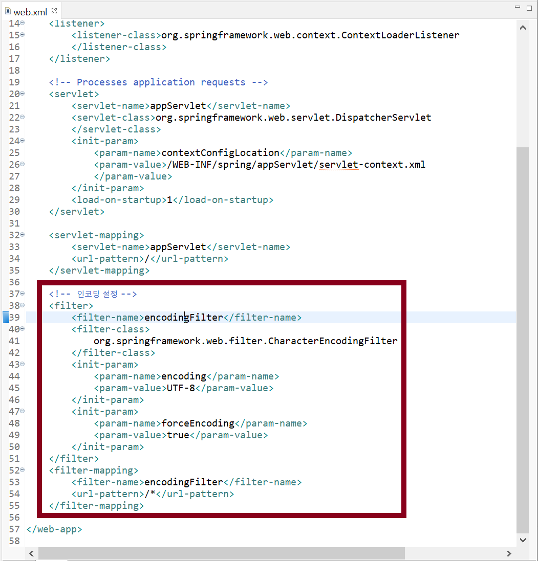Click 'true' param value on line 49
Screen dimensions: 538x561
[178, 435]
